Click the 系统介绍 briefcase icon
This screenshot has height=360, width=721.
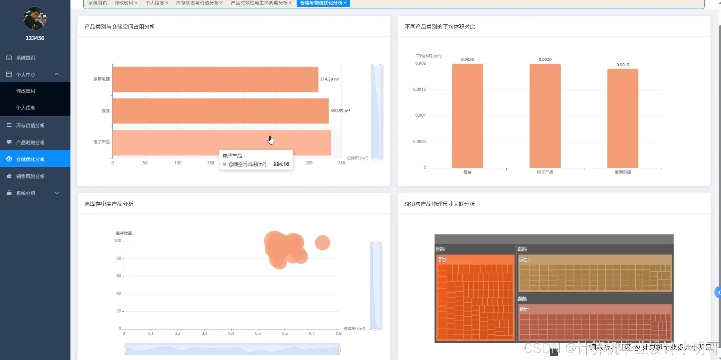click(9, 193)
